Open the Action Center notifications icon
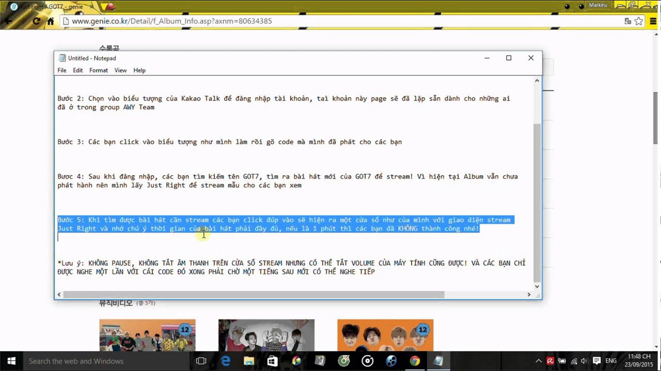The image size is (661, 371). 596,361
